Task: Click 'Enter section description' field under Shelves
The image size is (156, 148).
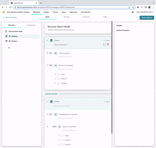Action: pos(62,106)
